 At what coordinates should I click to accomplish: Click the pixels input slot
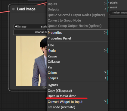(108, 2)
